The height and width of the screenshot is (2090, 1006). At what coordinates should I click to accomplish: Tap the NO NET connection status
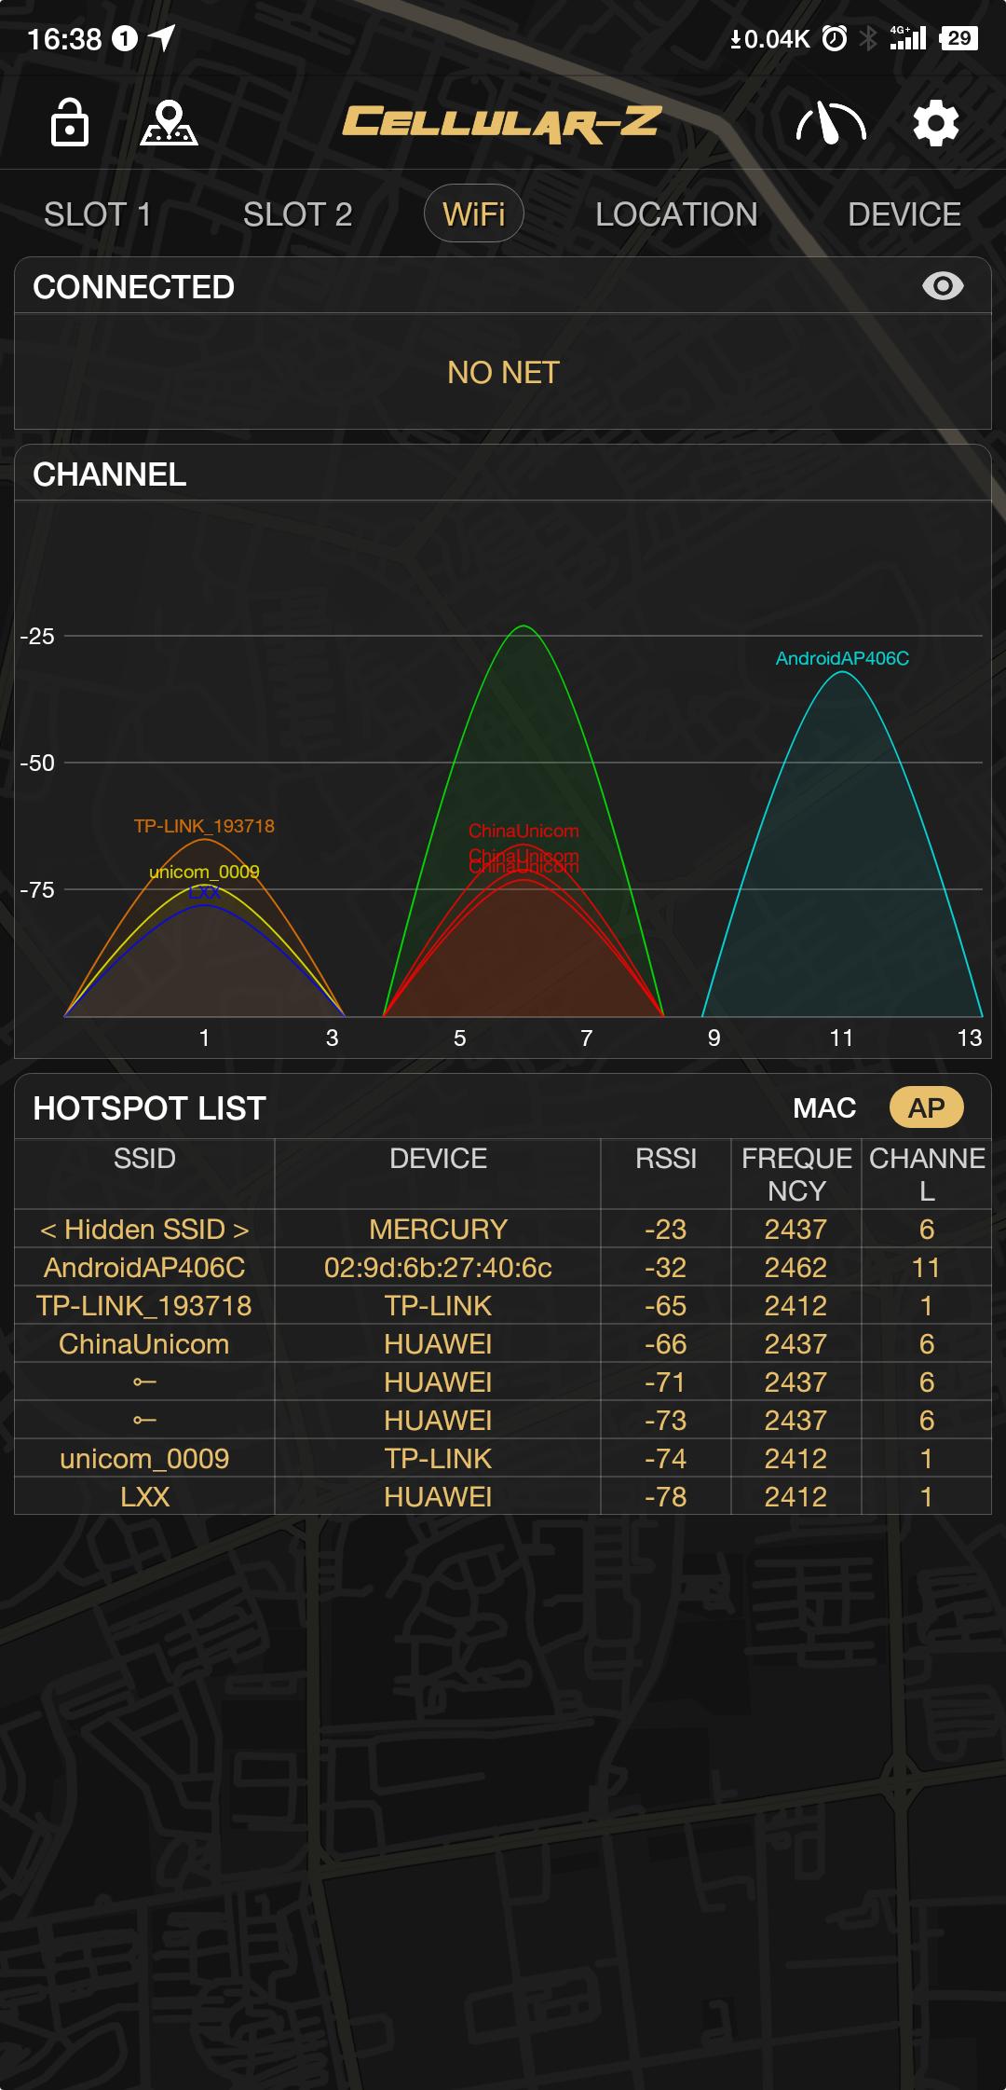[x=503, y=373]
